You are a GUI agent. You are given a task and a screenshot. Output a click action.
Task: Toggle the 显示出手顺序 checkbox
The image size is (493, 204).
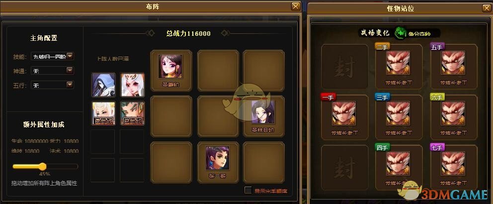[248, 190]
